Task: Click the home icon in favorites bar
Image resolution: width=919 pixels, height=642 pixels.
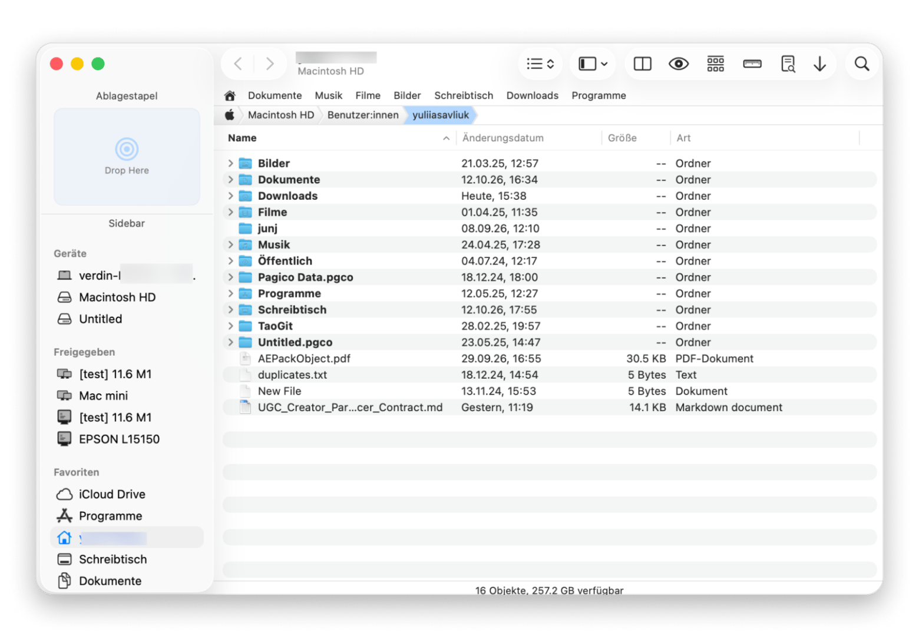Action: pos(230,95)
